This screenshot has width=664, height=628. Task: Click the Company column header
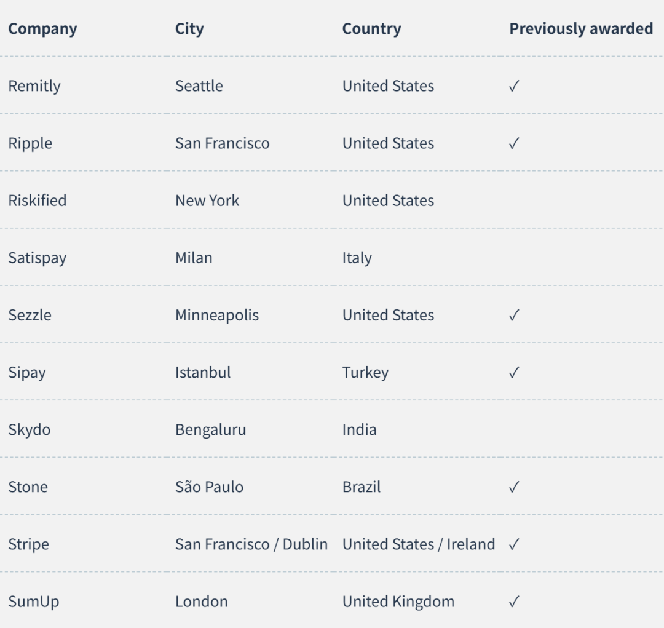tap(43, 29)
